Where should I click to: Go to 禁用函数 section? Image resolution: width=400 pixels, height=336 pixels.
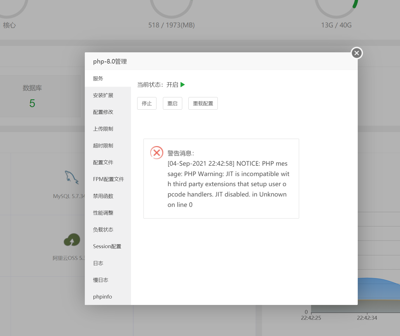[x=108, y=196]
